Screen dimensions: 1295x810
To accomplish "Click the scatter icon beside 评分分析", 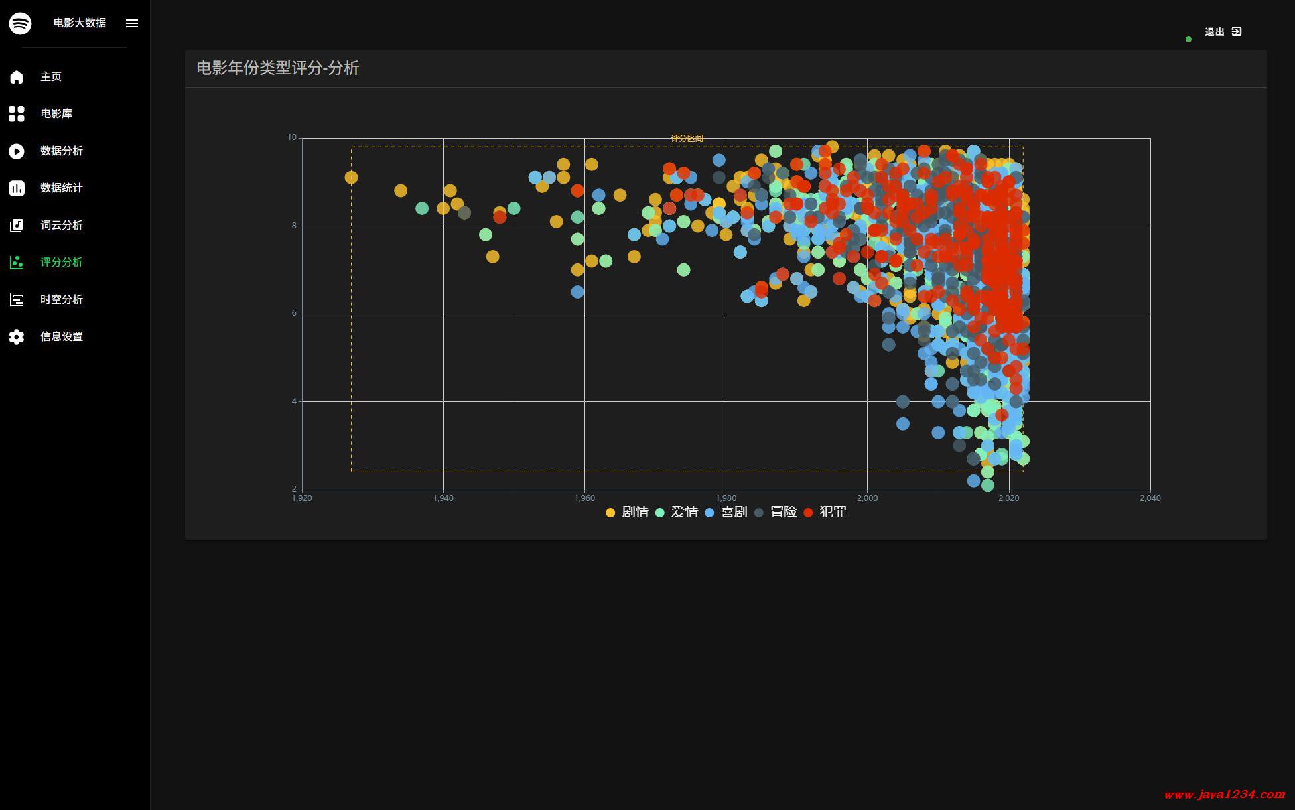I will (17, 263).
